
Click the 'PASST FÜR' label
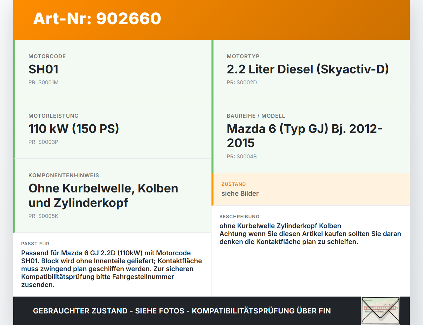[x=35, y=244]
